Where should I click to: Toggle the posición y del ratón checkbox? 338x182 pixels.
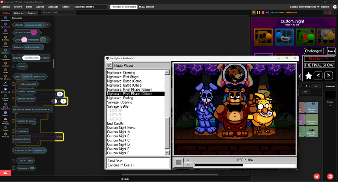click(14, 99)
